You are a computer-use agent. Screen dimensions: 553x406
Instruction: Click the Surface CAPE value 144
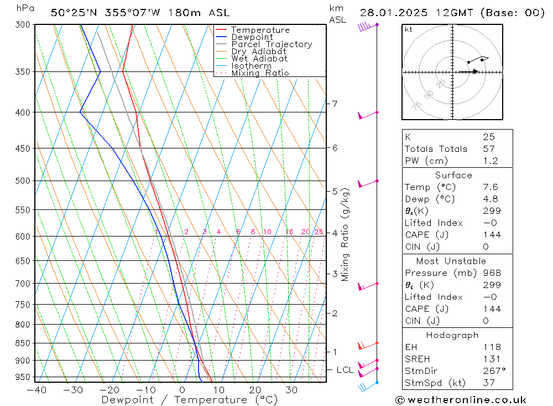pyautogui.click(x=492, y=235)
